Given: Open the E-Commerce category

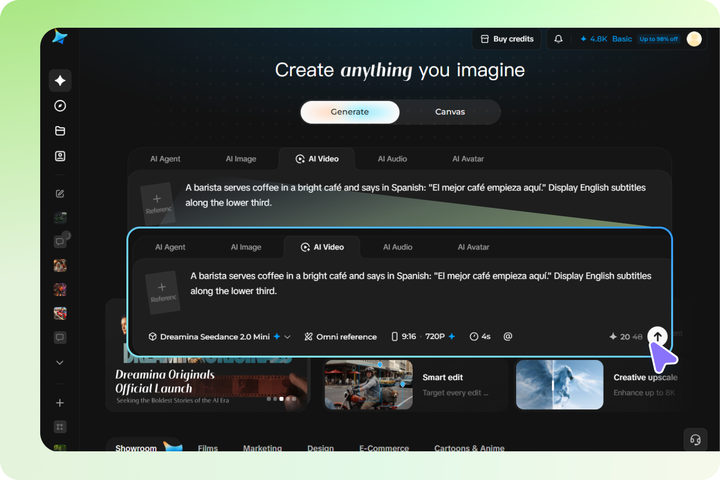Looking at the screenshot, I should click(384, 448).
